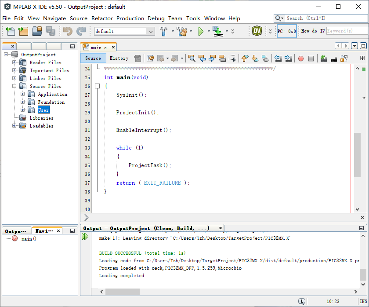Open the File menu
Viewport: 369px width, 307px height.
click(6, 18)
